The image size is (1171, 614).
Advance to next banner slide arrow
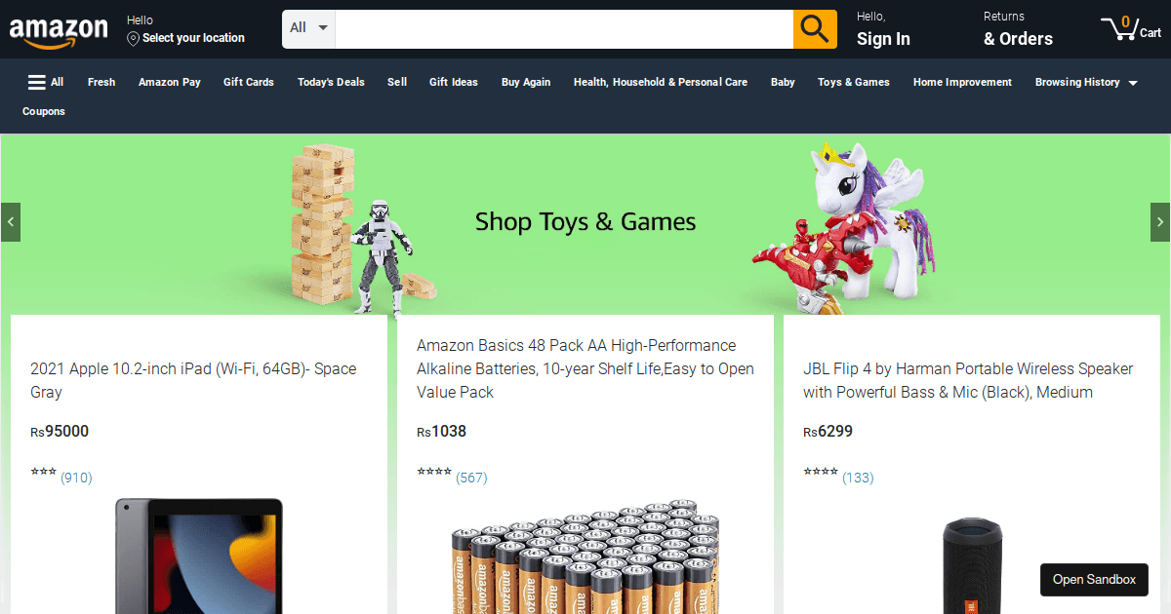click(x=1160, y=222)
